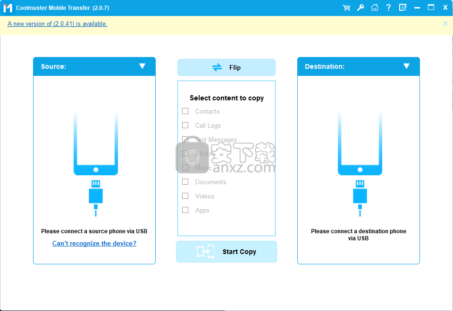
Task: Click the Please connect a source phone text
Action: [94, 231]
